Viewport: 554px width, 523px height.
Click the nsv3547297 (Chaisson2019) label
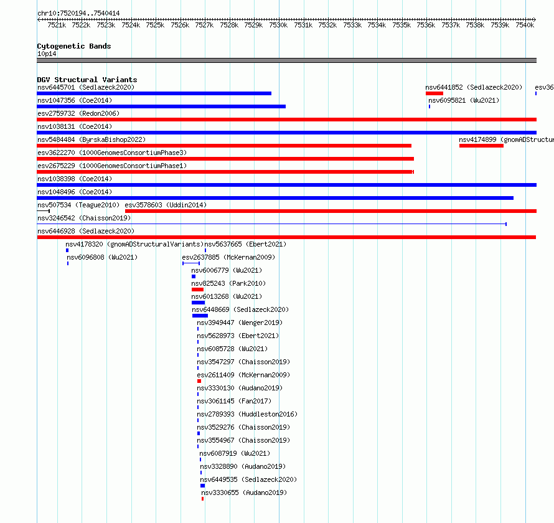(x=243, y=362)
